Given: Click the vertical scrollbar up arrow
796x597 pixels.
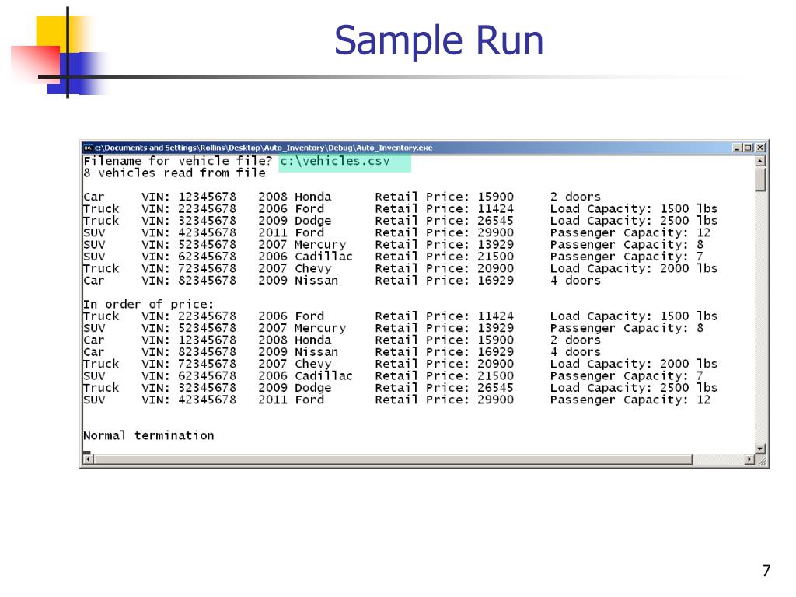Looking at the screenshot, I should (760, 162).
